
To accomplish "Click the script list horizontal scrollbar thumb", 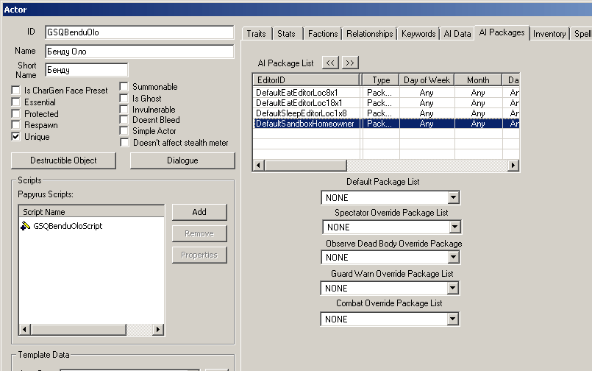I will [78, 330].
